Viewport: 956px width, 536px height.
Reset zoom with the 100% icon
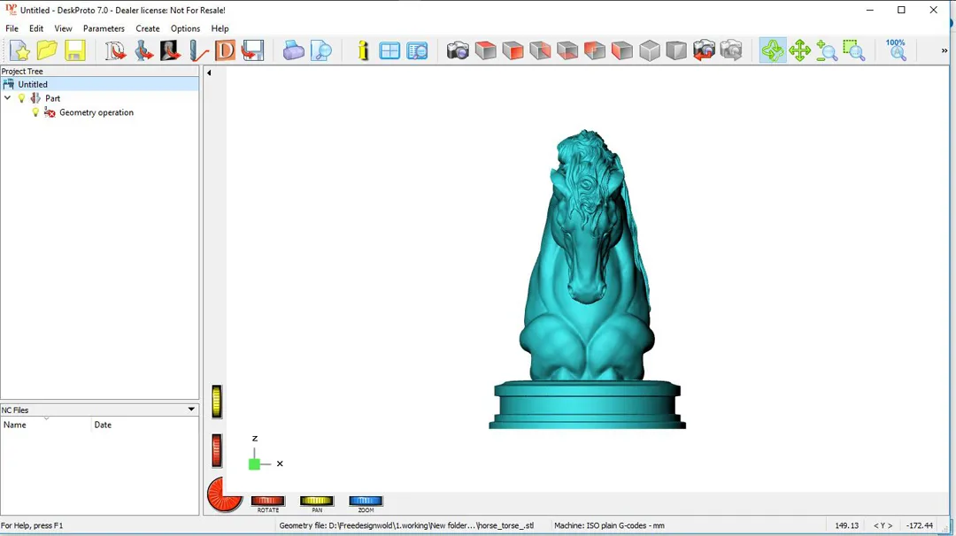tap(896, 50)
